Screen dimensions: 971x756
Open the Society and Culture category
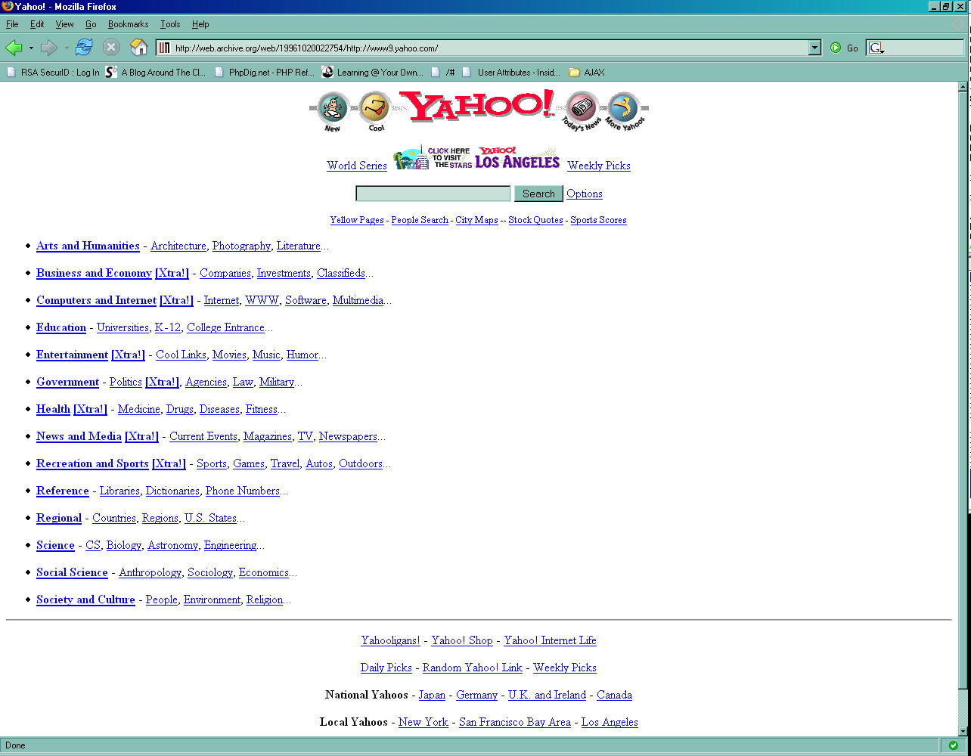pos(85,600)
